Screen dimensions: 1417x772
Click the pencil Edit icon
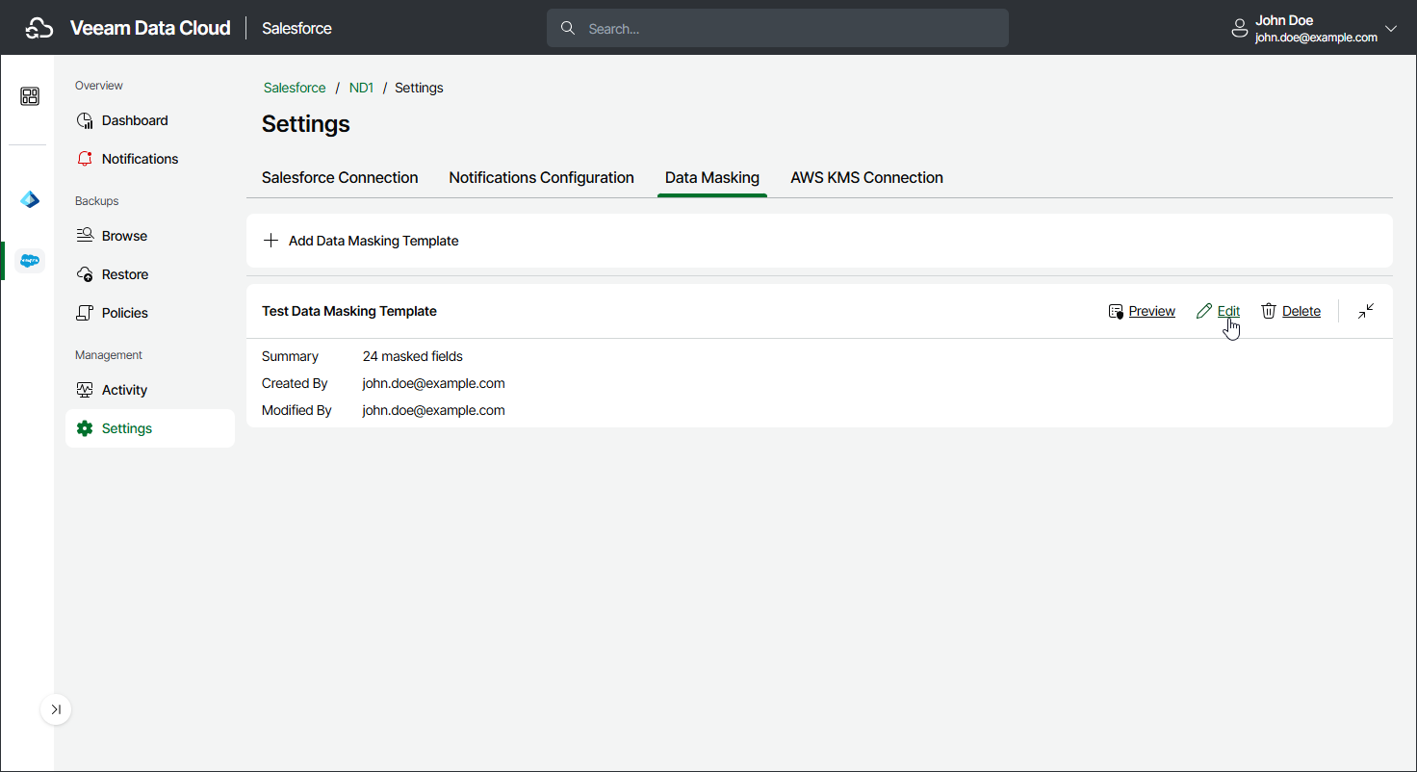[1204, 311]
